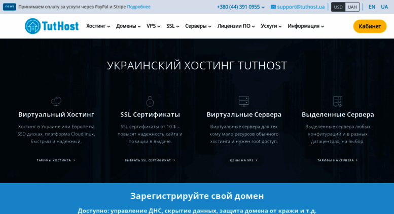Open the Серверы dropdown menu
The width and height of the screenshot is (394, 214).
(x=198, y=26)
